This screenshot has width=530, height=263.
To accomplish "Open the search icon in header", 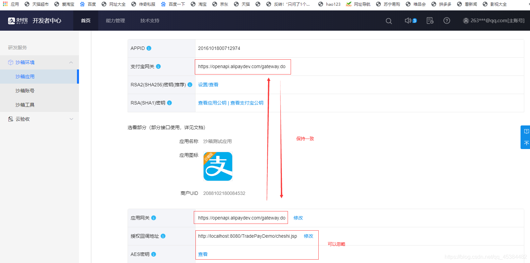I will [x=389, y=21].
